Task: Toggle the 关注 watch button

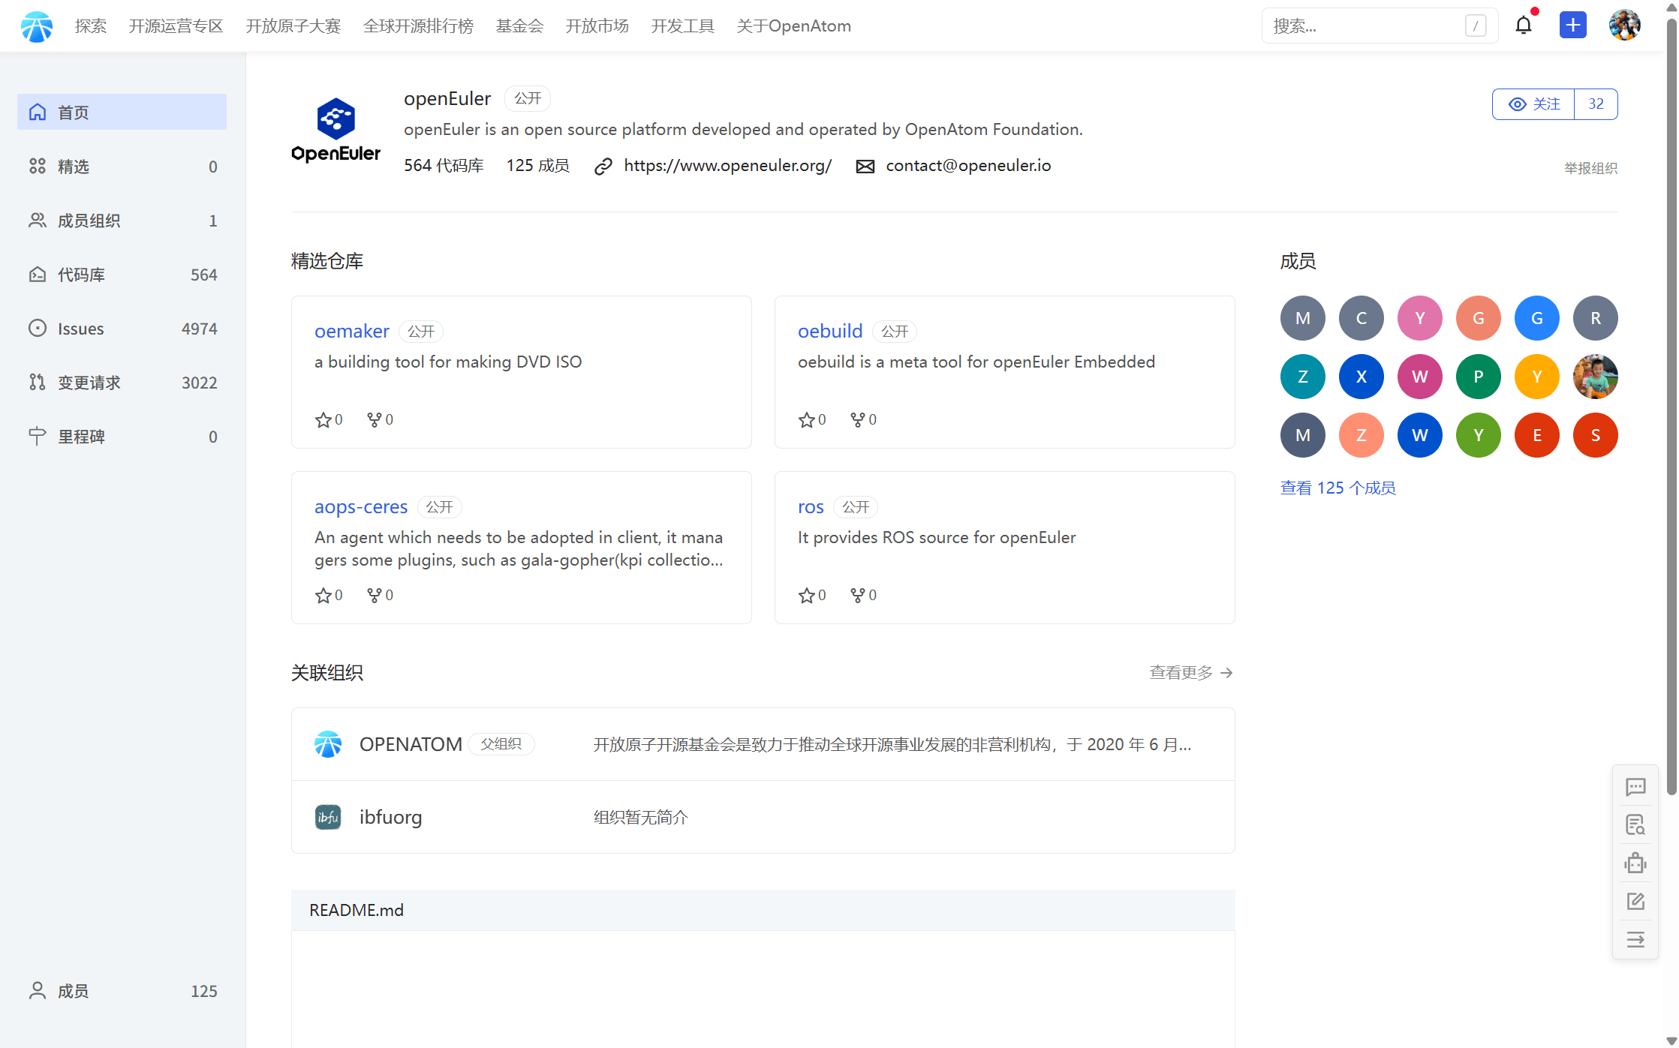Action: (x=1533, y=104)
